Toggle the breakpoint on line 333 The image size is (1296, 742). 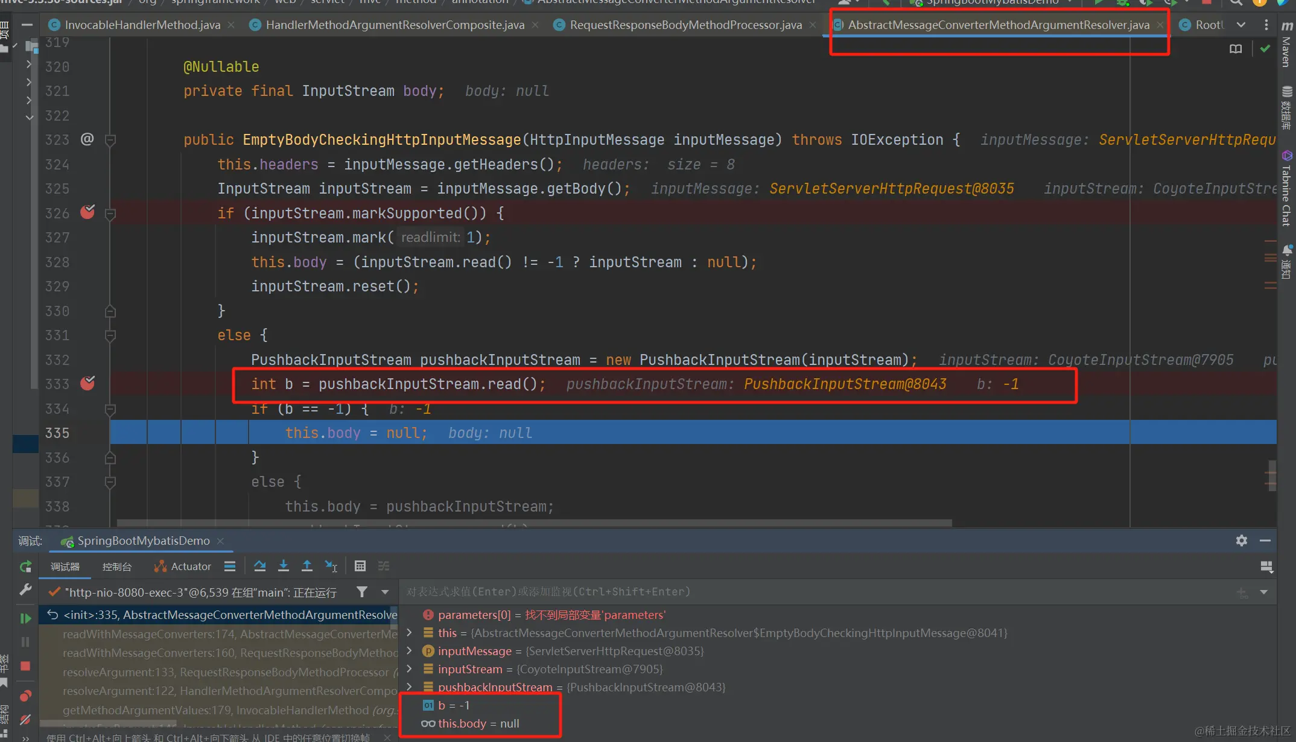point(87,384)
